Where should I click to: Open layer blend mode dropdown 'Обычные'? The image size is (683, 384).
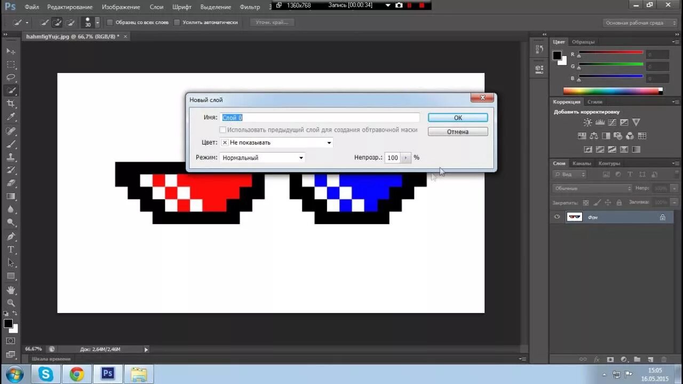pos(592,188)
